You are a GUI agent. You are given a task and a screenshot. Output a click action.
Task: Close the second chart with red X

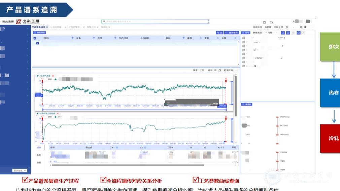pyautogui.click(x=57, y=114)
